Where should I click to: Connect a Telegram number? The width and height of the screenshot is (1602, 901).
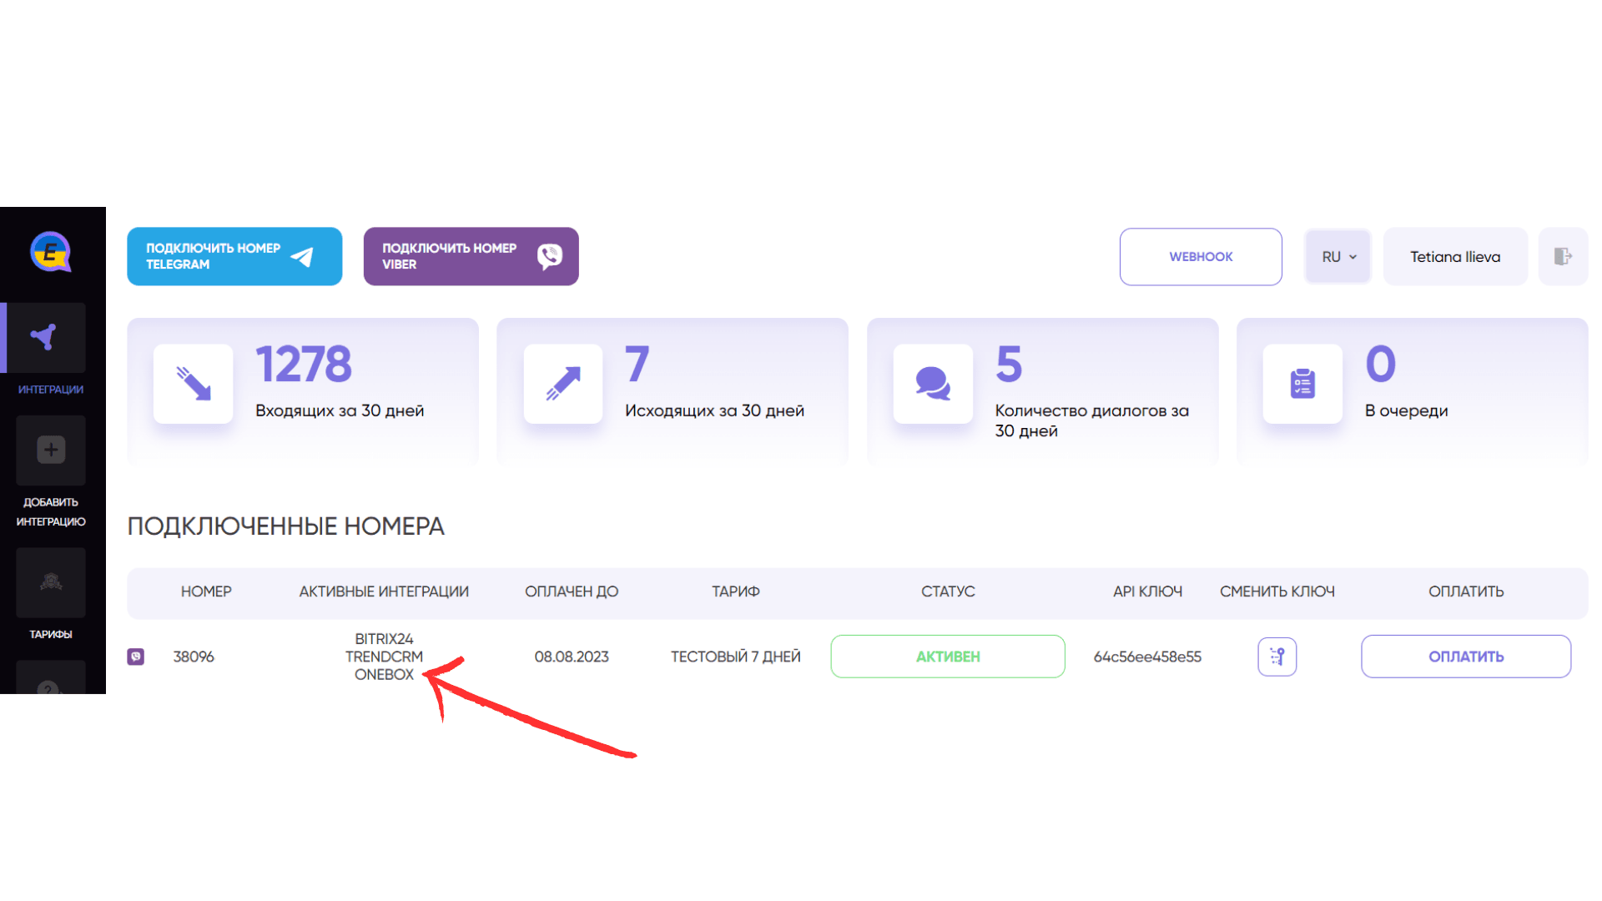point(234,256)
